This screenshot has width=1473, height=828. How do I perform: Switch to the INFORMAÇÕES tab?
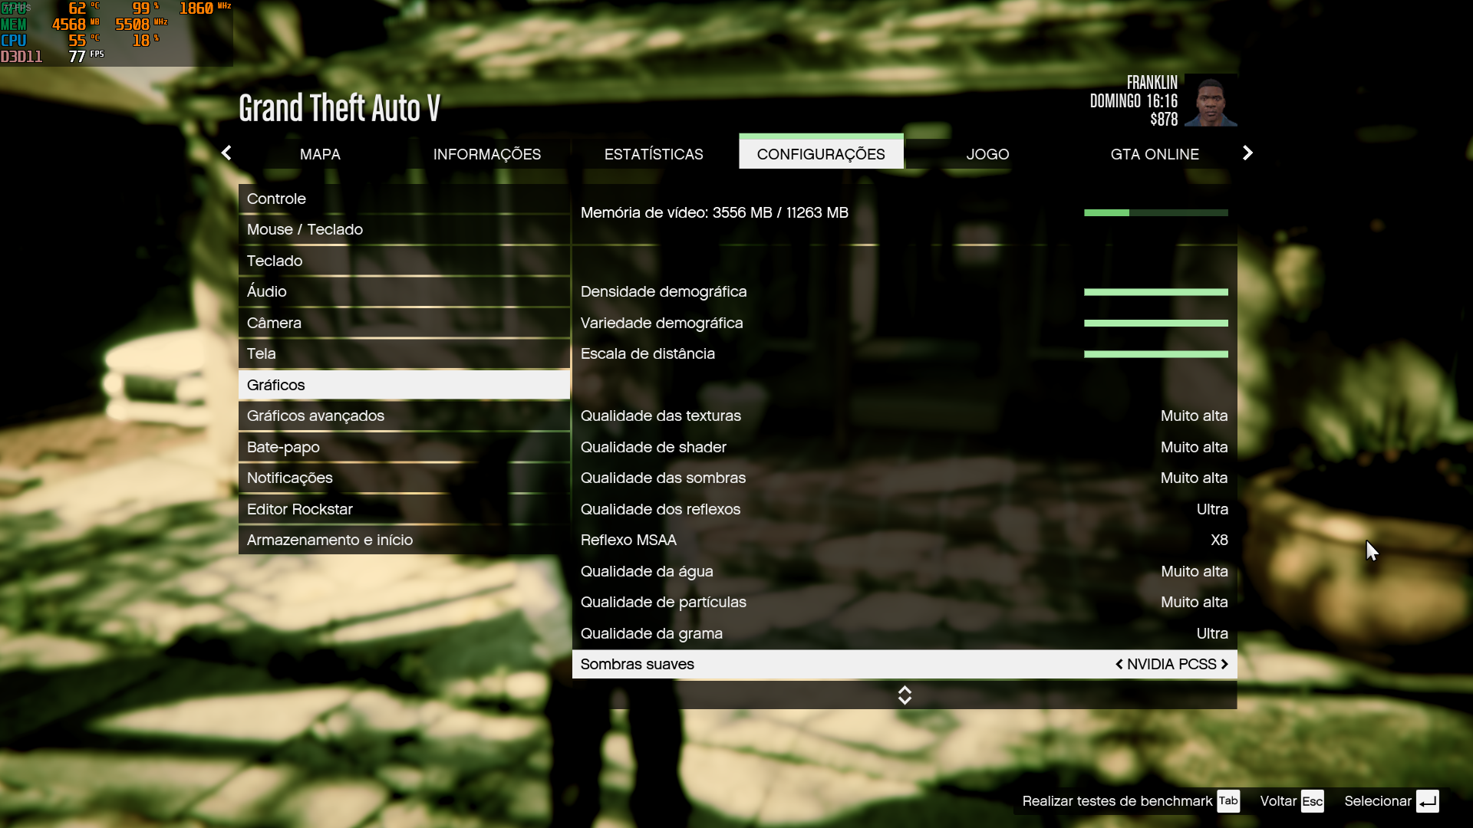(x=487, y=153)
